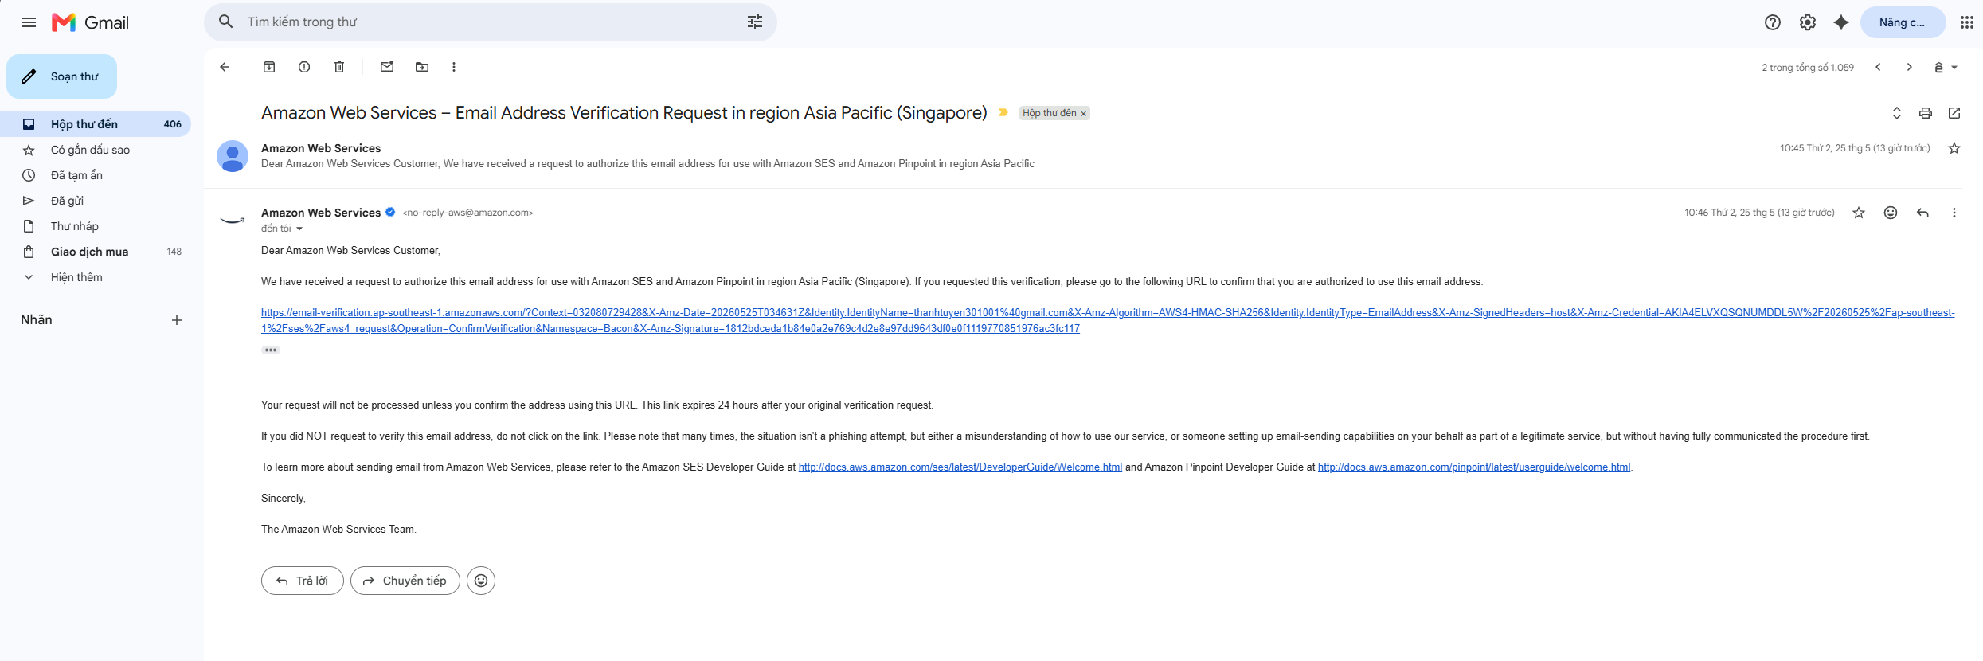
Task: Click the Amazon smile sender logo
Action: click(233, 220)
